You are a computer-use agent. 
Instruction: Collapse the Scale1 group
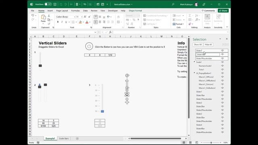pyautogui.click(x=194, y=62)
